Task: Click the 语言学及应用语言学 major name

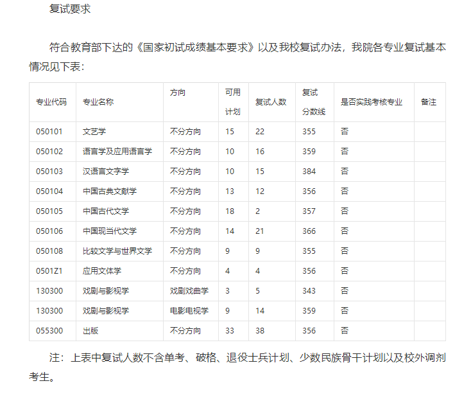Action: click(117, 152)
